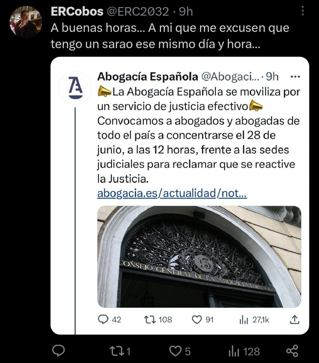Reply to the ERCobos tweet
319x363 pixels.
58,351
